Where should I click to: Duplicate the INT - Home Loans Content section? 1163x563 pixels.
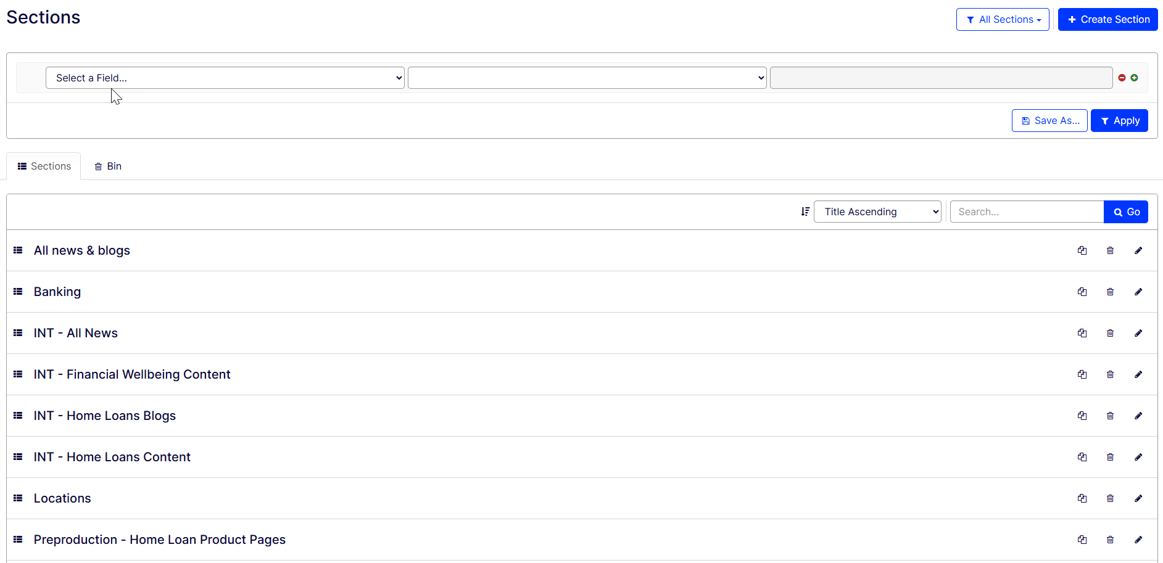[1082, 457]
